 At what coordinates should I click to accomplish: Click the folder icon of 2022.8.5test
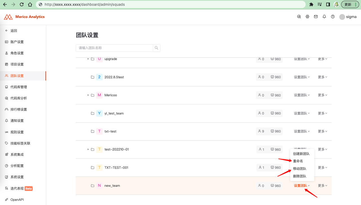[93, 77]
